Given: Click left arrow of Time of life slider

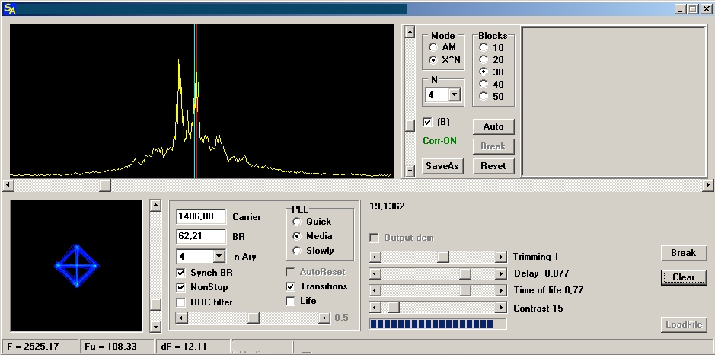Looking at the screenshot, I should (375, 291).
